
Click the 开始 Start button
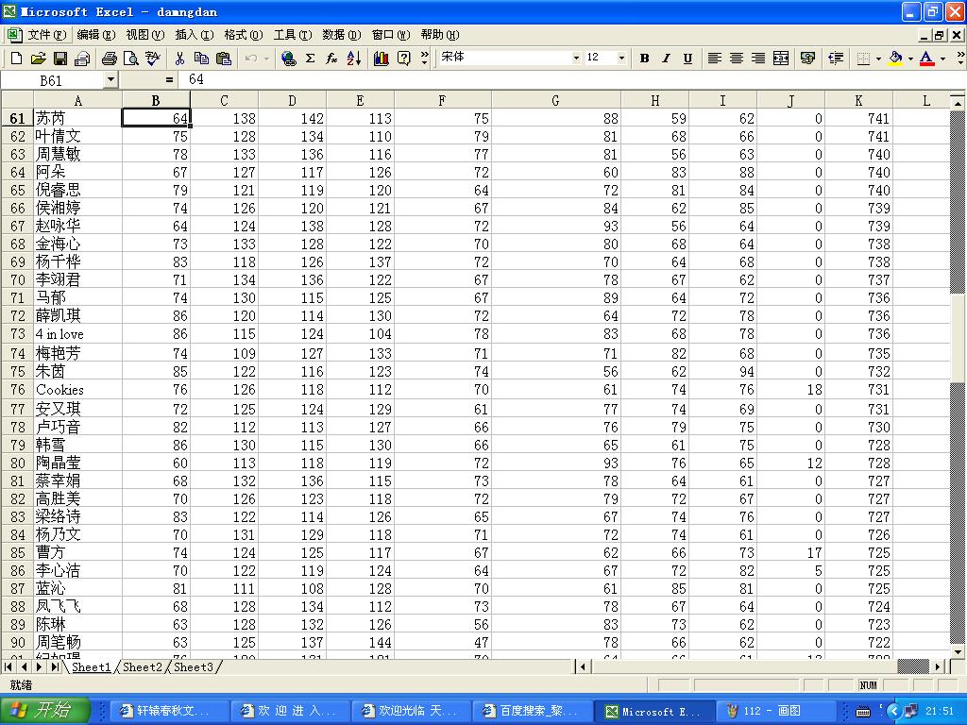pos(46,711)
